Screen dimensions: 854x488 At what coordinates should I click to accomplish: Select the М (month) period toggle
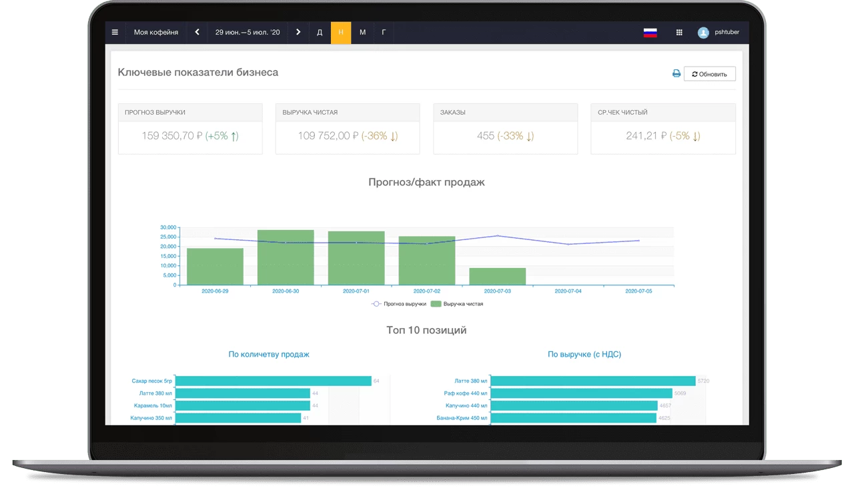[x=362, y=32]
